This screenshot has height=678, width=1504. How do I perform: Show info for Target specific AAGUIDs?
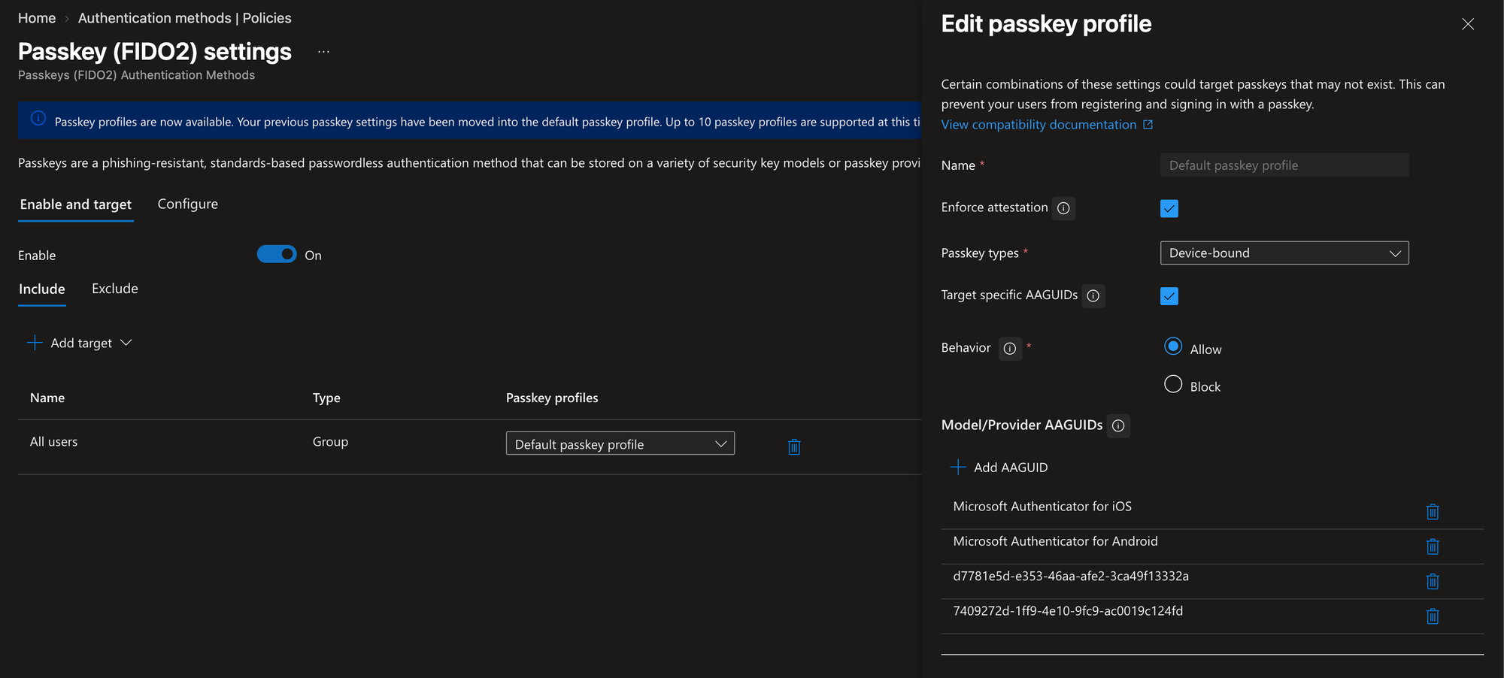click(x=1093, y=296)
